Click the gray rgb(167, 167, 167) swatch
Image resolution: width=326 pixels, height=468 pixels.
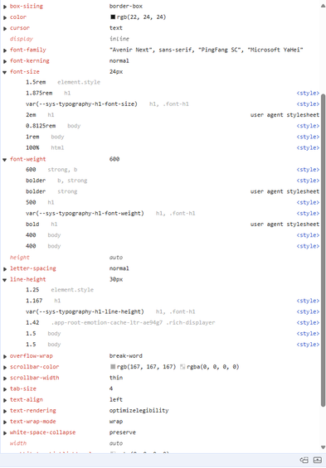[113, 366]
